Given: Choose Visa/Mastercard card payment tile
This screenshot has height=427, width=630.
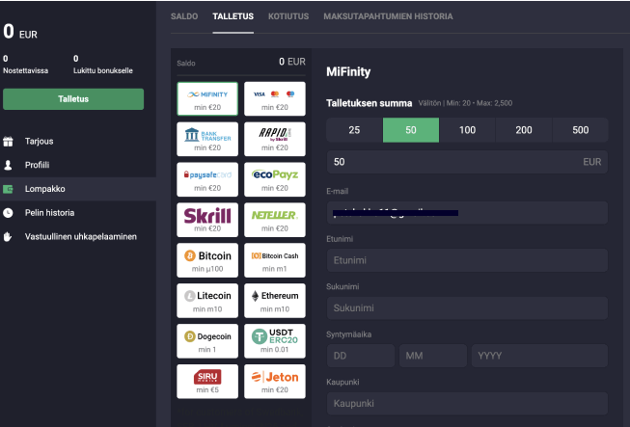Looking at the screenshot, I should click(275, 98).
